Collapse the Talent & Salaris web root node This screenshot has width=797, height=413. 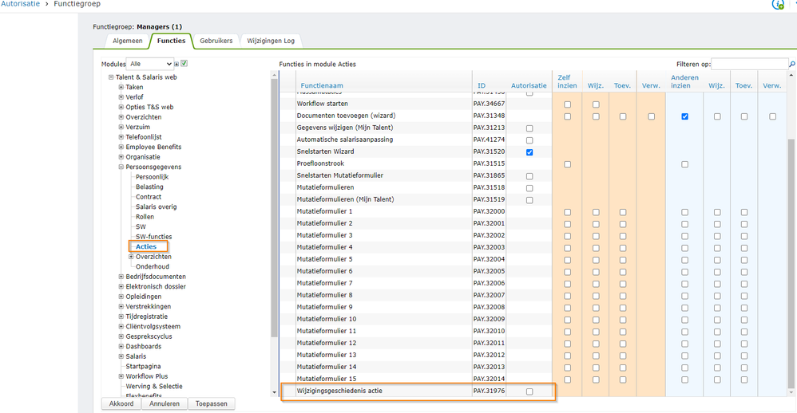(111, 77)
